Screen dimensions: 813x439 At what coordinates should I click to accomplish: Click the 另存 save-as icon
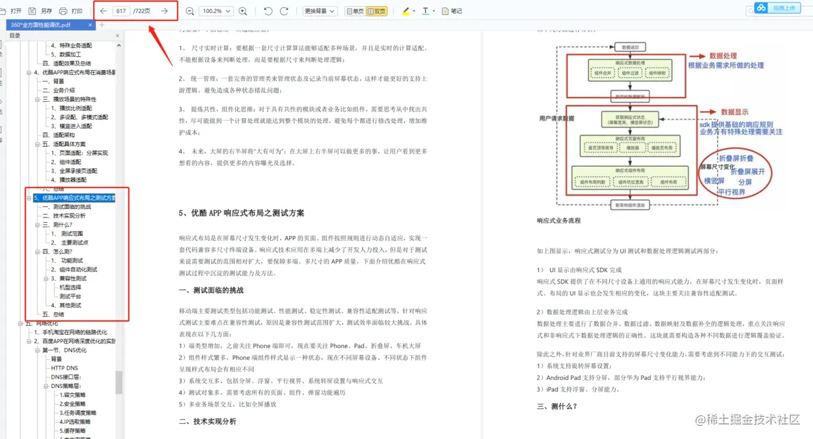coord(33,11)
